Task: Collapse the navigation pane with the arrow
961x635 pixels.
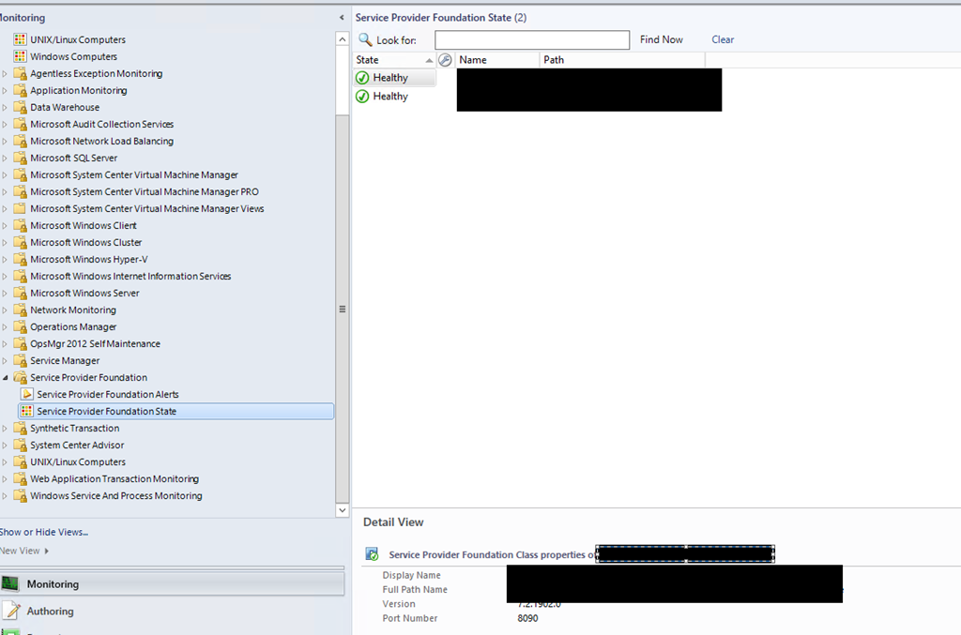Action: (342, 18)
